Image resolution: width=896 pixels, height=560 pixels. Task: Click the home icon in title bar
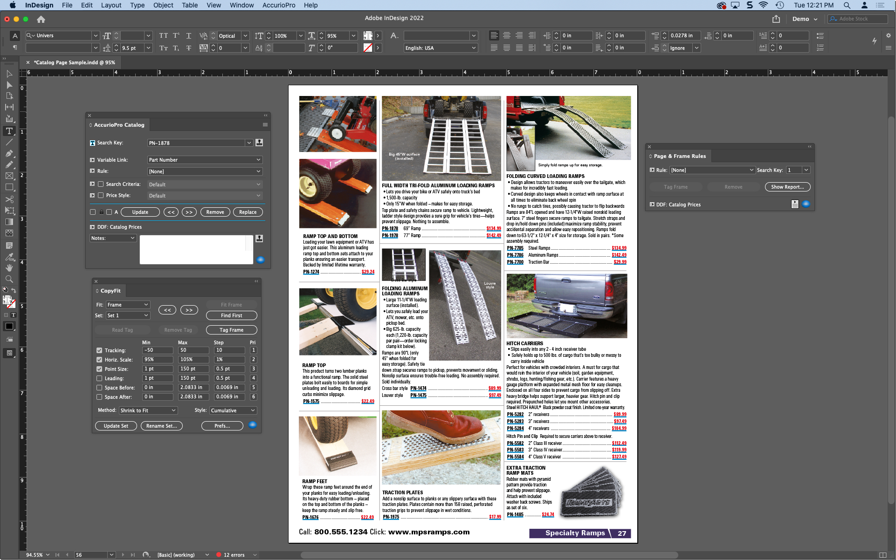(41, 19)
